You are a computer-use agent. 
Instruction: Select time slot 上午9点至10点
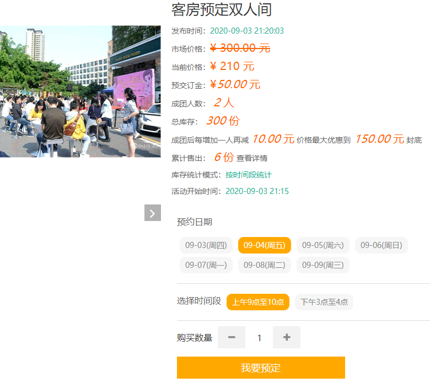coord(257,302)
